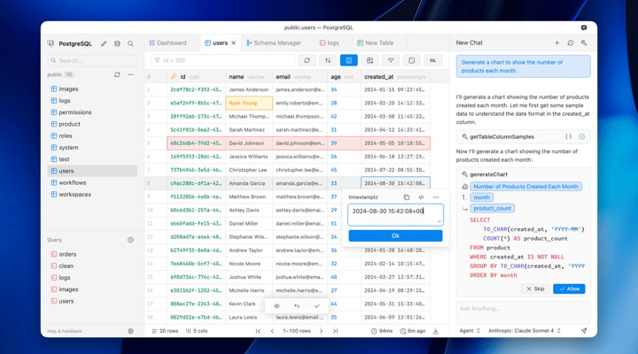Click the 20 rows status indicator
The width and height of the screenshot is (638, 354).
pyautogui.click(x=165, y=331)
